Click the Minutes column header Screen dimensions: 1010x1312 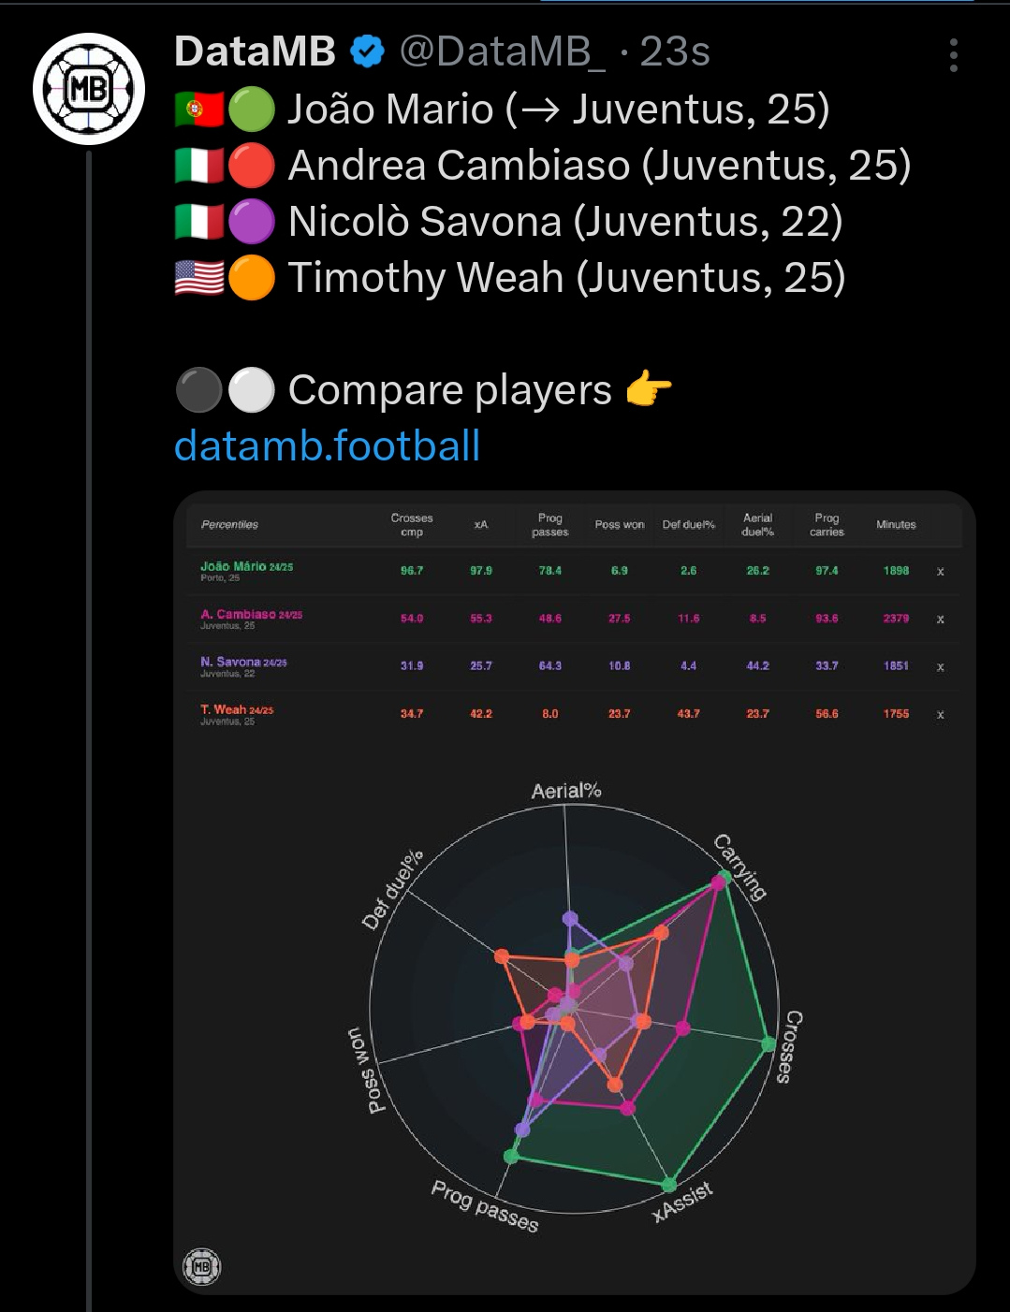click(x=896, y=525)
